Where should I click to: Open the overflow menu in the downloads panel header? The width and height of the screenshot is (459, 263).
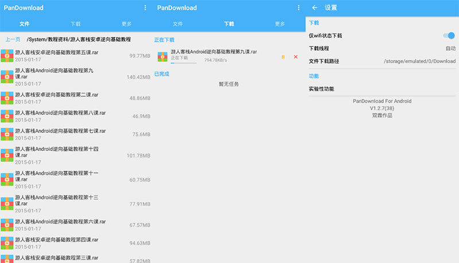click(x=298, y=8)
